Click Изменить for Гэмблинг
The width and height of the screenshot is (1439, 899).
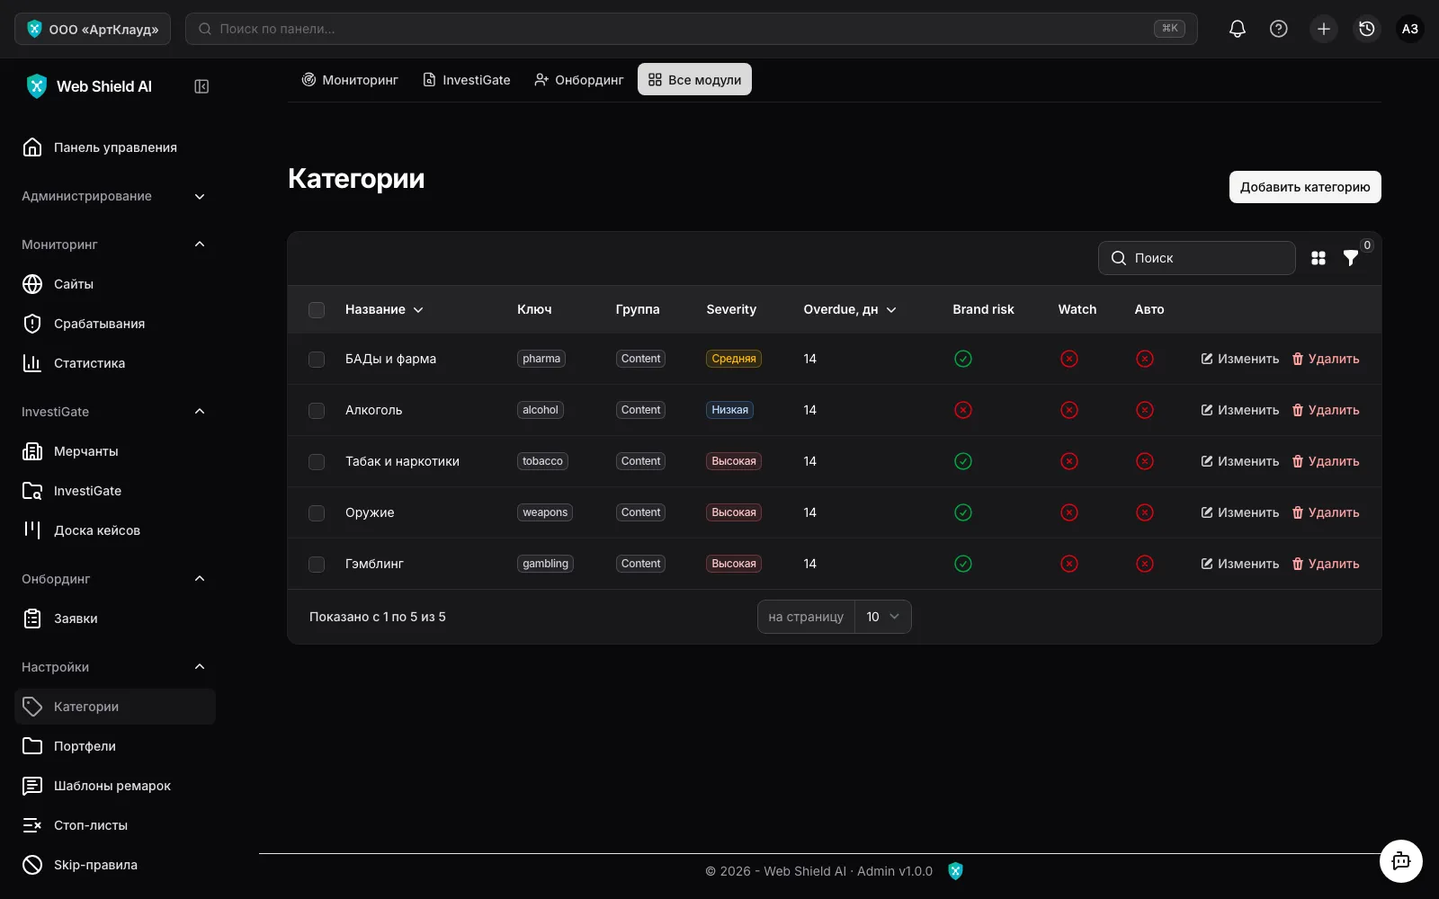[x=1240, y=564]
